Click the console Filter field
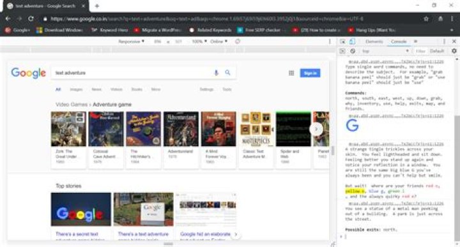Screen dimensions: 460x247 (420, 51)
